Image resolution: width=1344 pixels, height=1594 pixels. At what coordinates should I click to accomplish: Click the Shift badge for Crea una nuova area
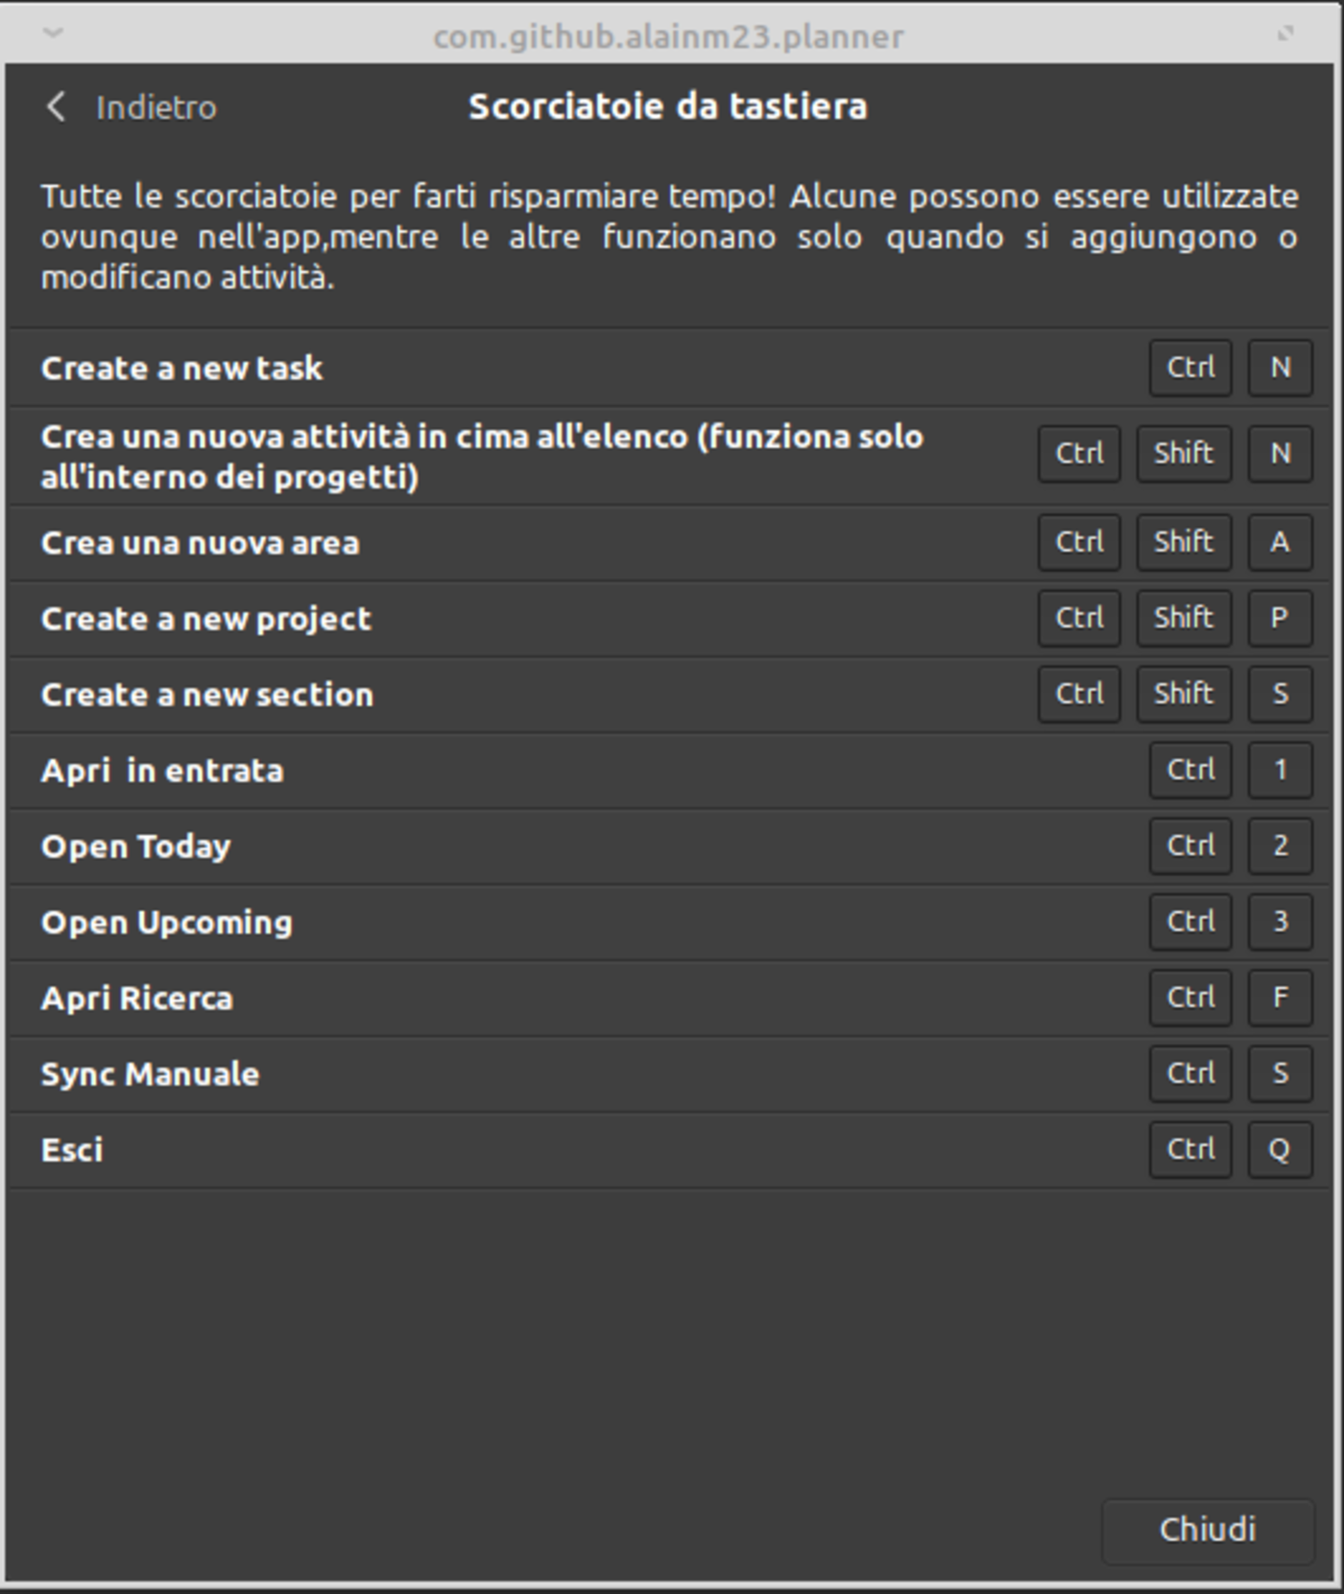(x=1183, y=542)
